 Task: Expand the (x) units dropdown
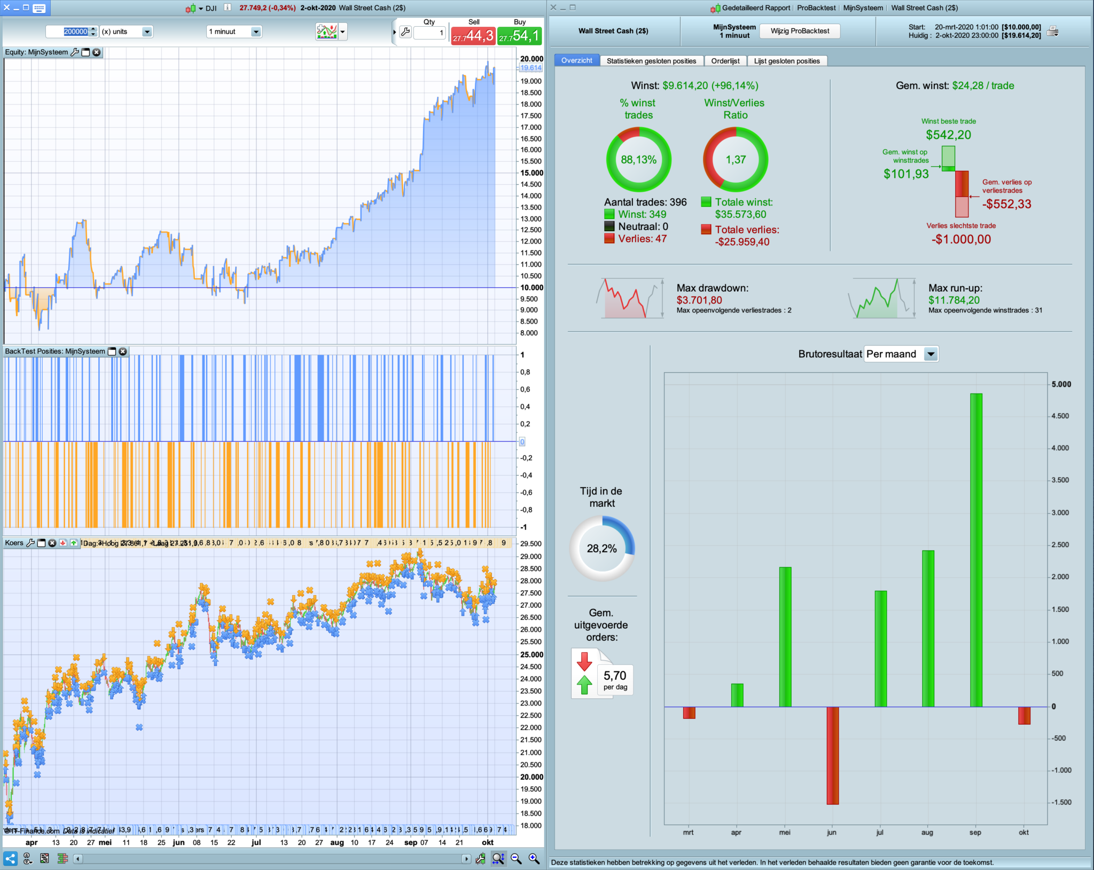147,32
